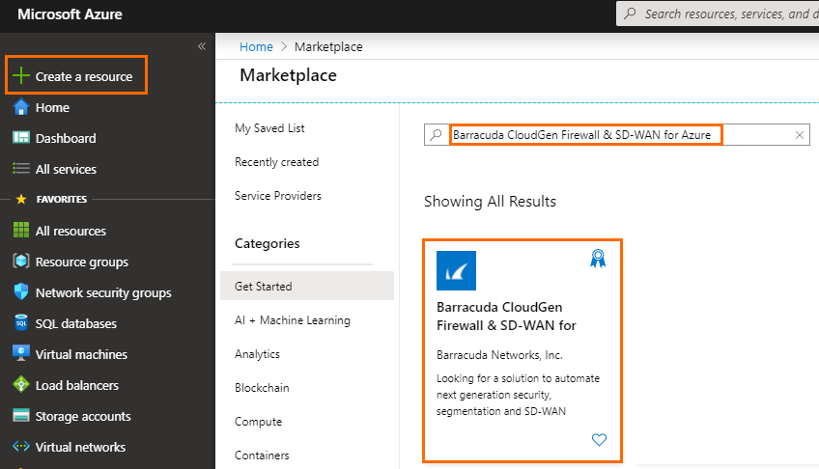Go to Dashboard from sidebar
This screenshot has width=819, height=469.
coord(66,138)
